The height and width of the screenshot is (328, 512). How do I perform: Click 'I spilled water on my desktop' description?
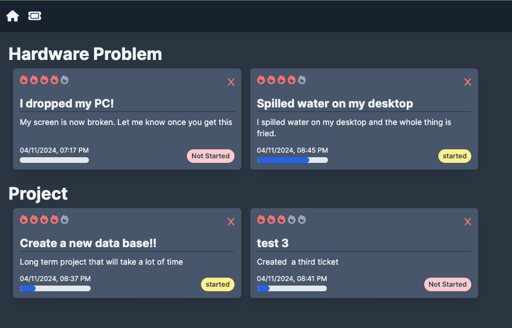pos(354,128)
